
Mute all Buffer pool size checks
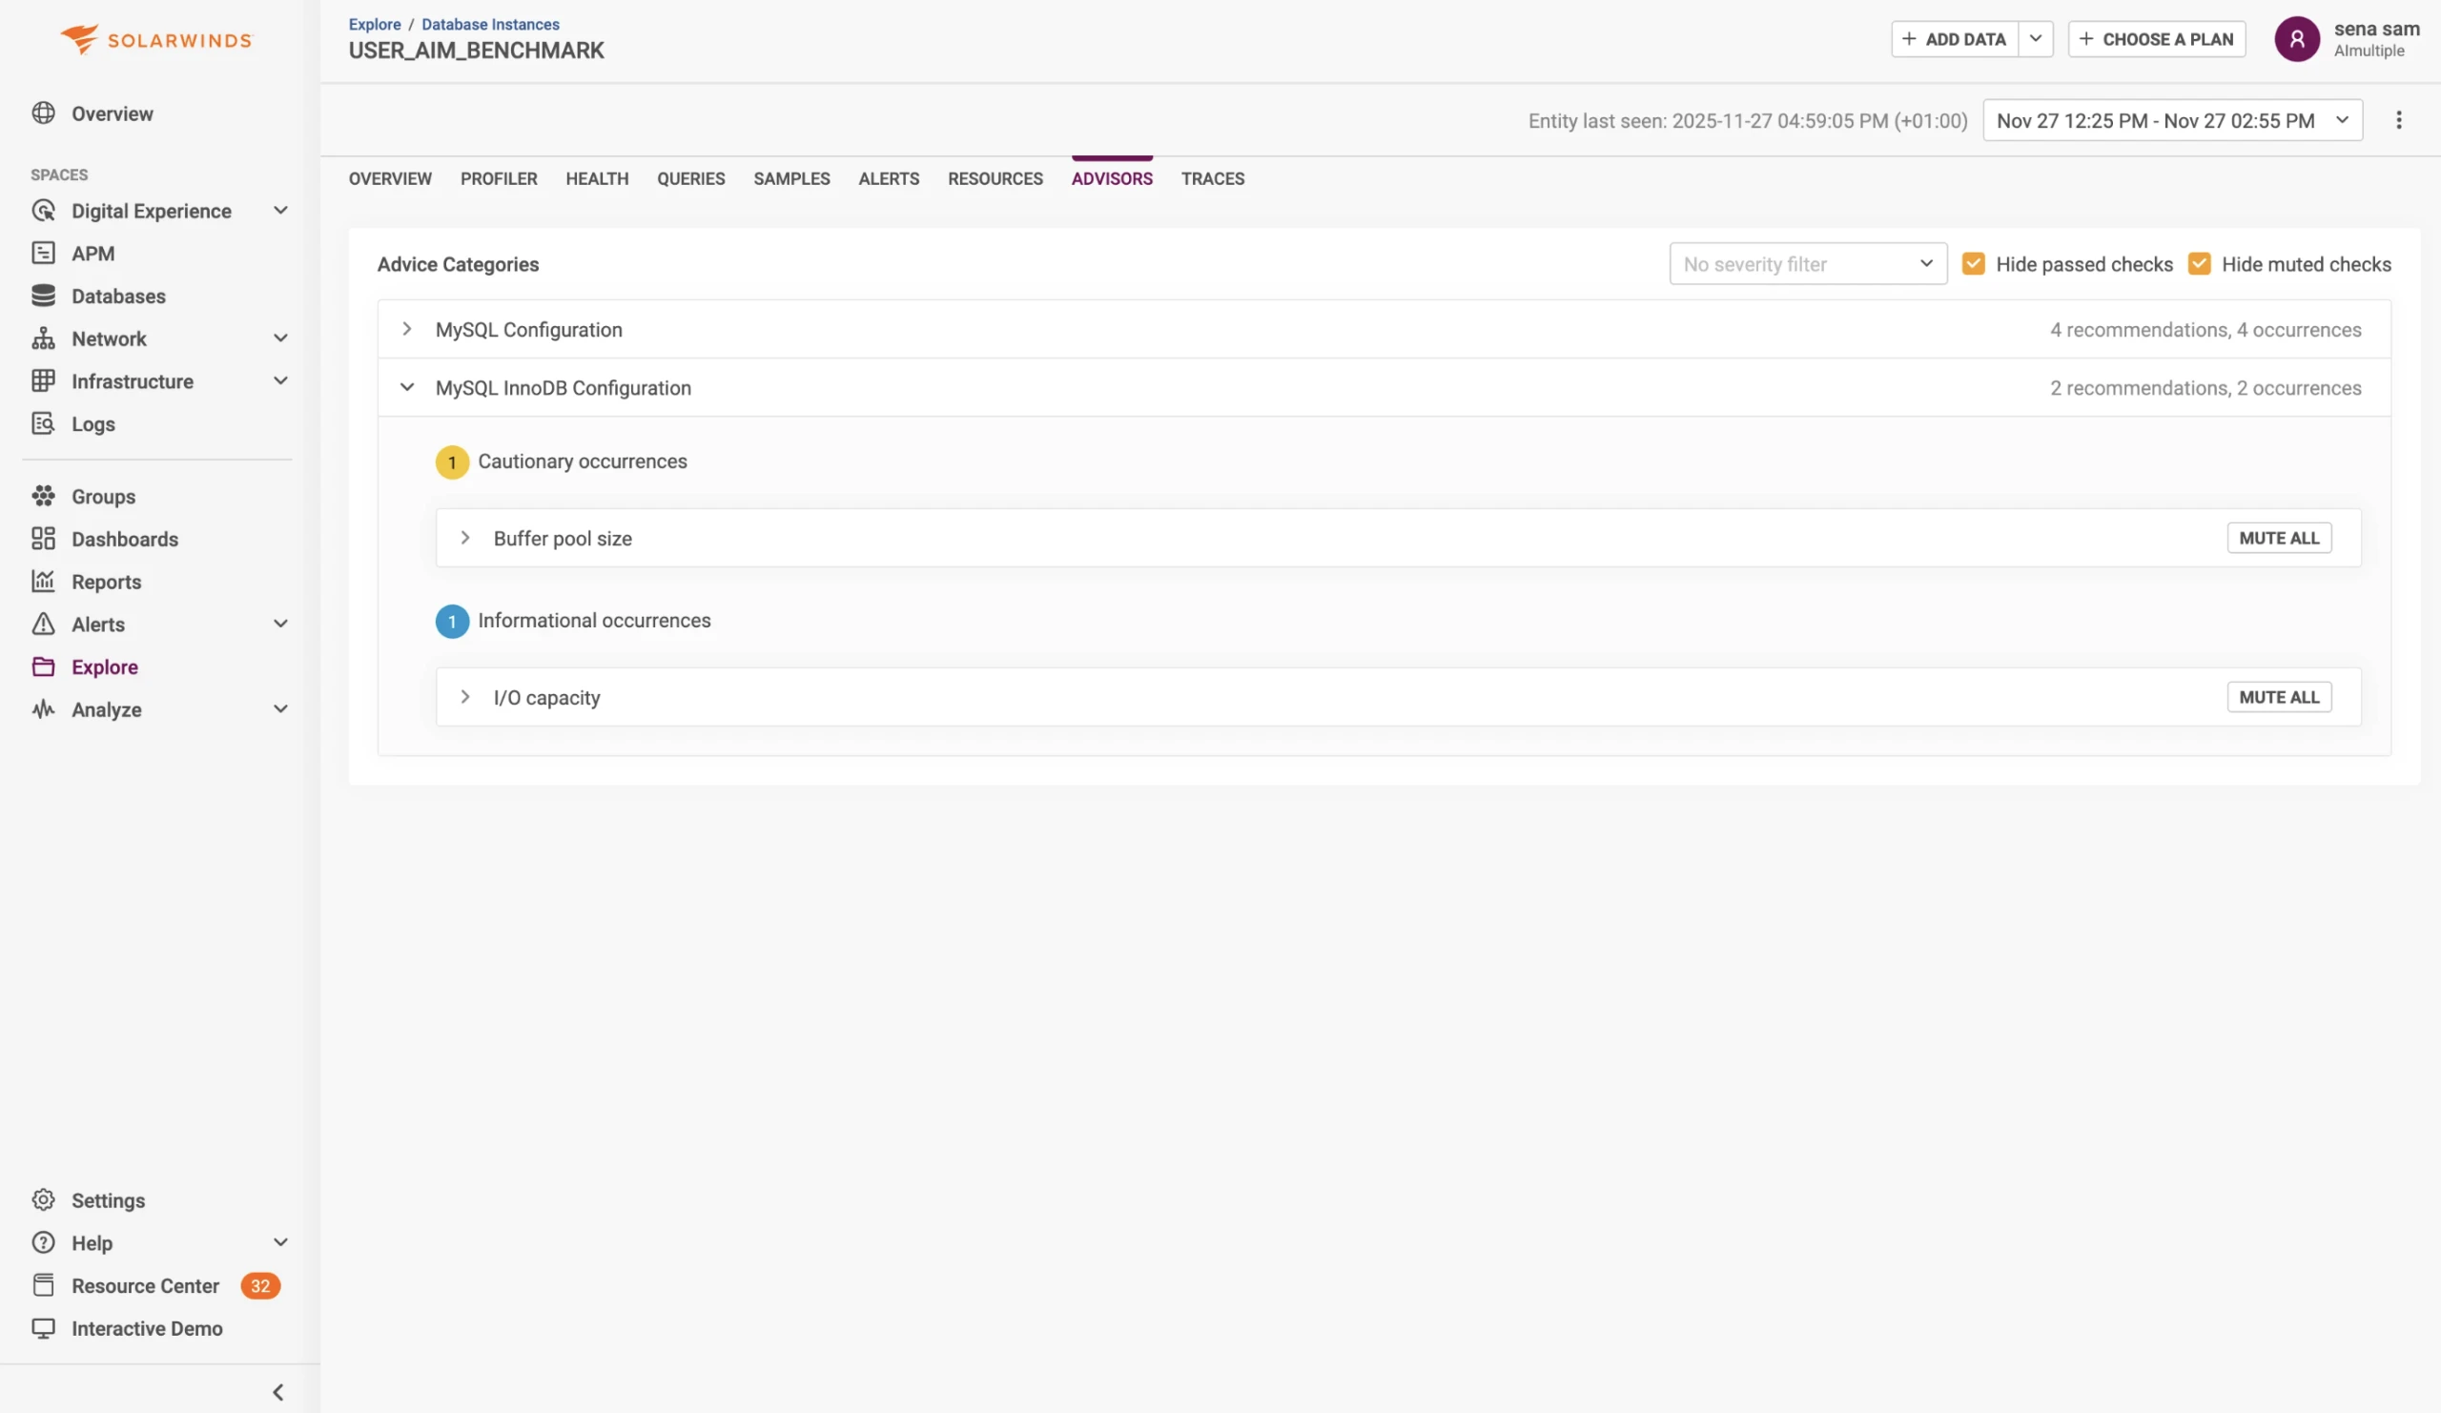[2278, 538]
